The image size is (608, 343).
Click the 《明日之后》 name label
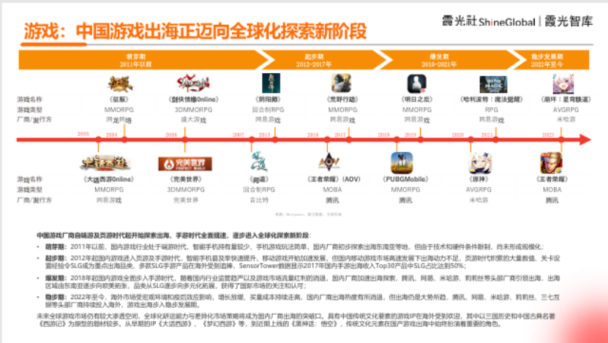[417, 99]
